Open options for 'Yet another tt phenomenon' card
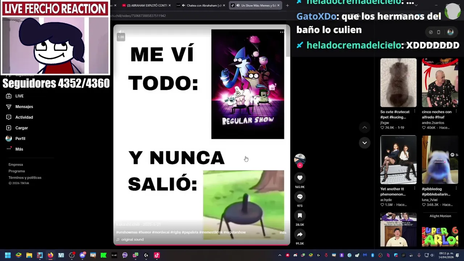 415,188
